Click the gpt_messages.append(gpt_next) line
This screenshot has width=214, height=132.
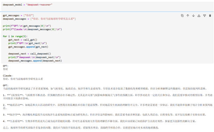click(28, 47)
